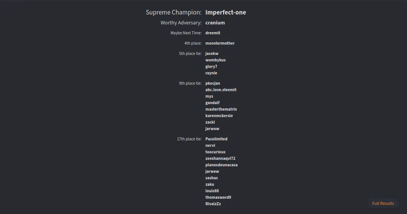Screen dimensions: 407x214
Task: Open monstermother's profile
Action: [x=220, y=43]
